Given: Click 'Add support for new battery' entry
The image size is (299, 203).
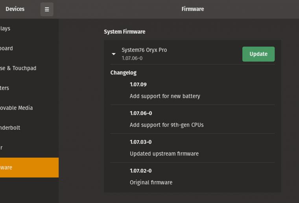Looking at the screenshot, I should pyautogui.click(x=165, y=96).
